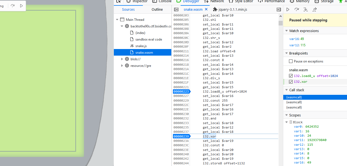Resume script execution in the debugger

click(288, 9)
